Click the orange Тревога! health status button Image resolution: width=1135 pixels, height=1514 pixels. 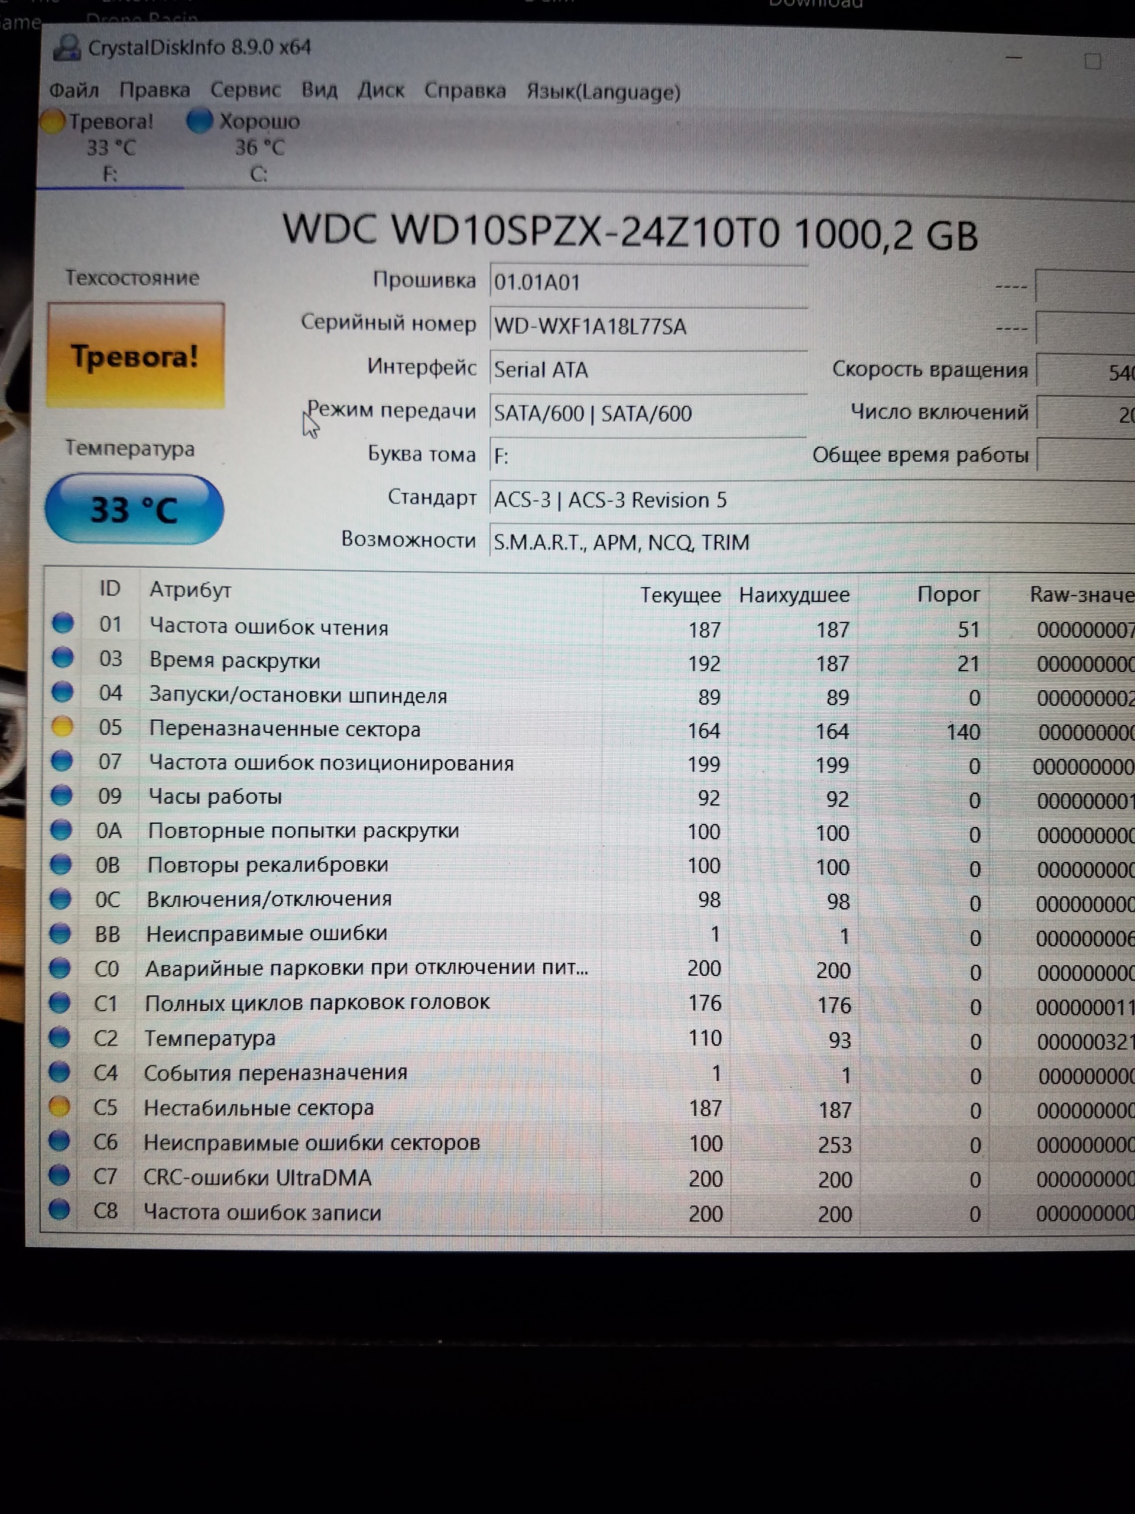pyautogui.click(x=135, y=356)
